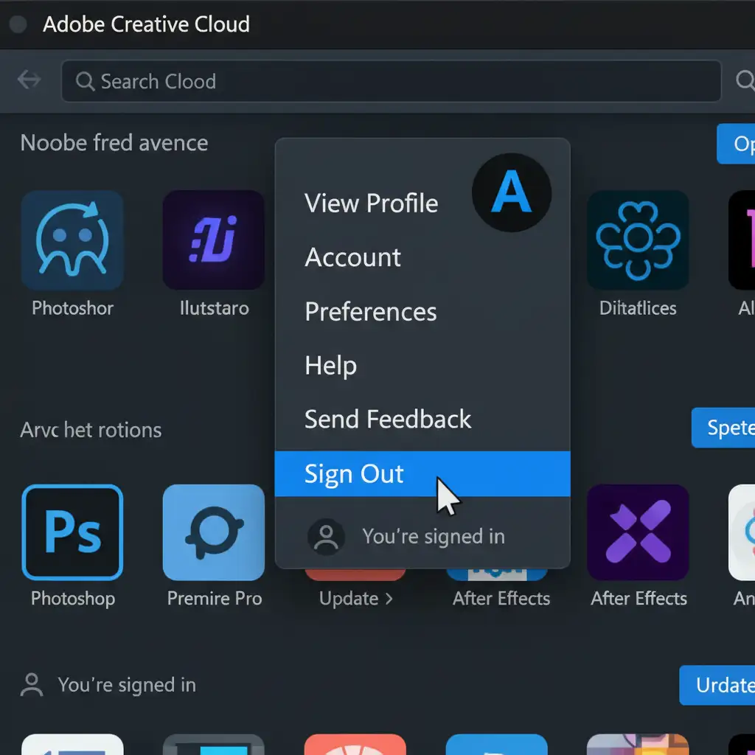
Task: Choose Preferences from the dropdown menu
Action: click(x=370, y=312)
